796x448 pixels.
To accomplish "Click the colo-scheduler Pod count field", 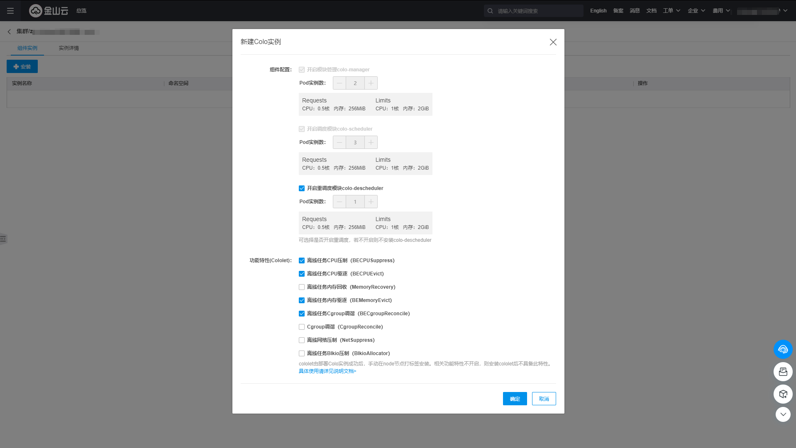I will [355, 142].
